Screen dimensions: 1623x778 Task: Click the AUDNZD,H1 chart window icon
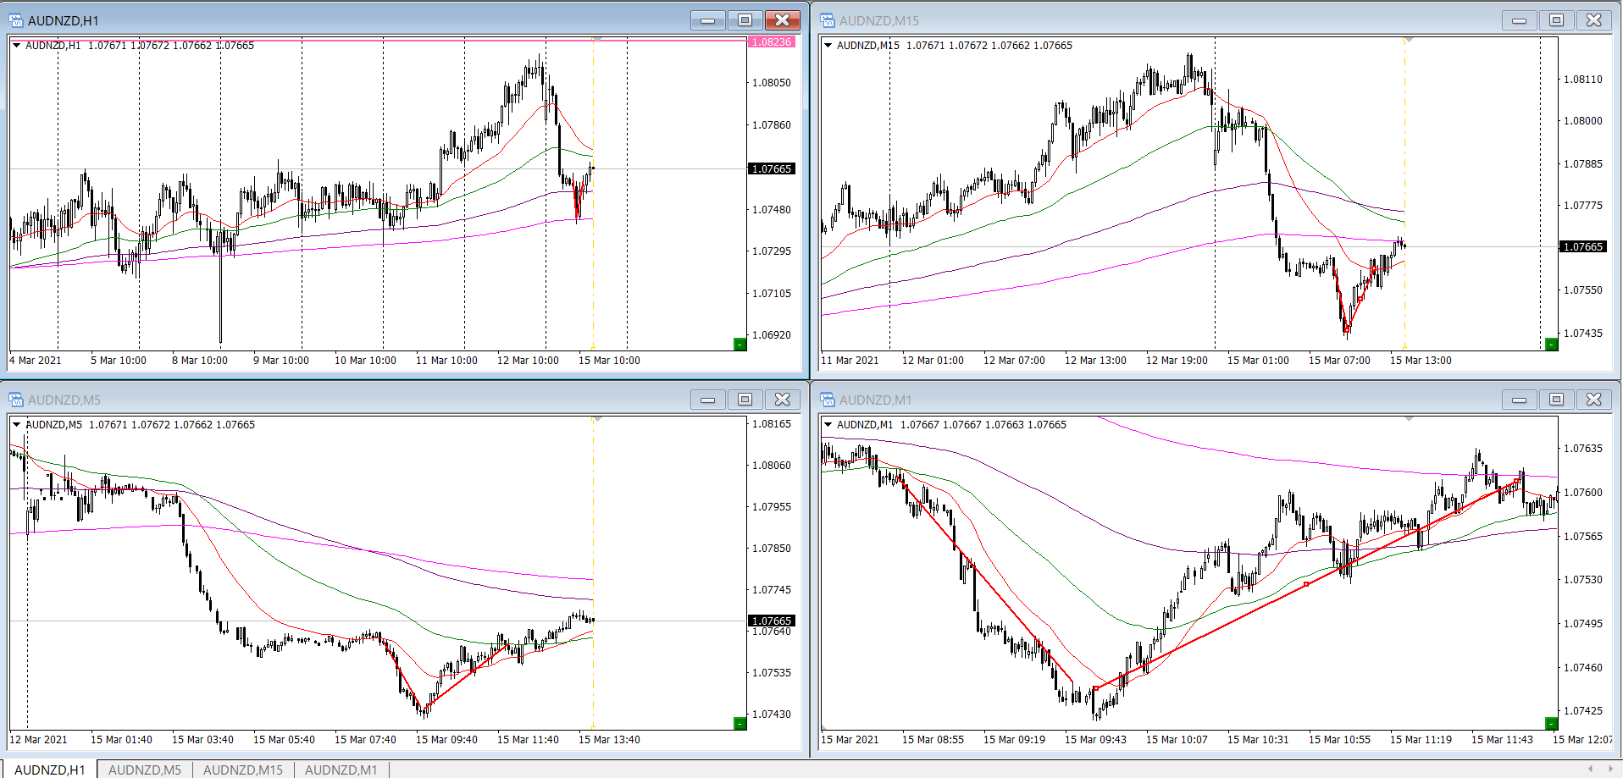pos(15,20)
